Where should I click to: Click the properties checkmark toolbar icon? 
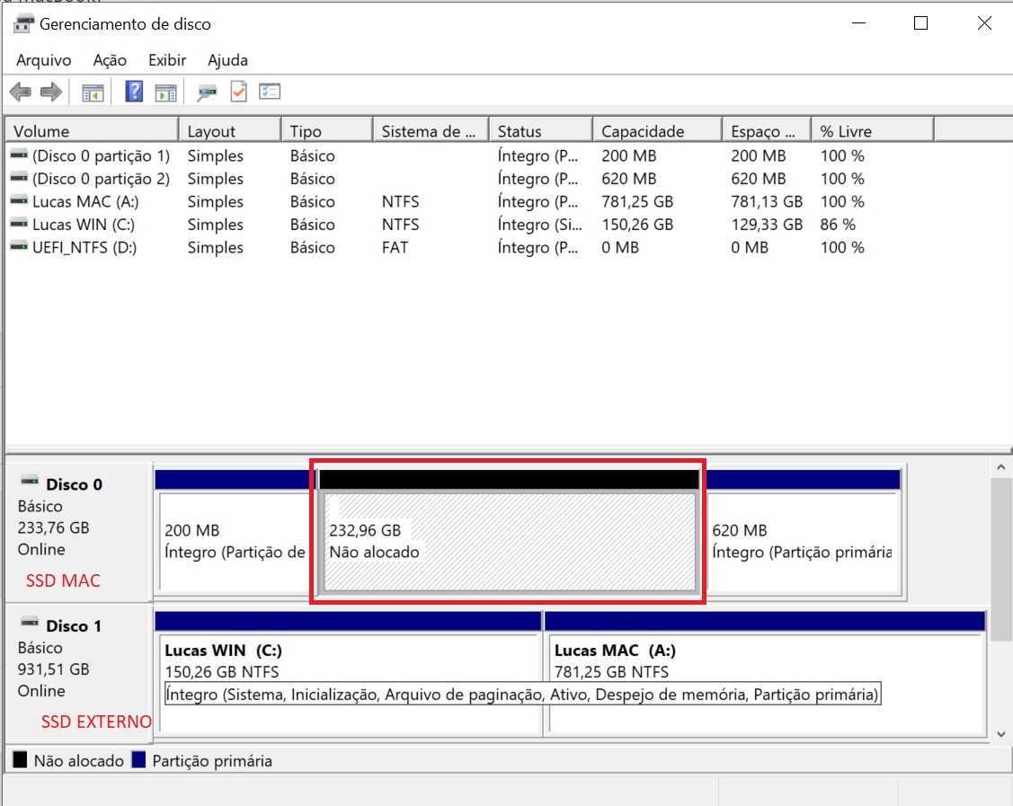point(238,92)
